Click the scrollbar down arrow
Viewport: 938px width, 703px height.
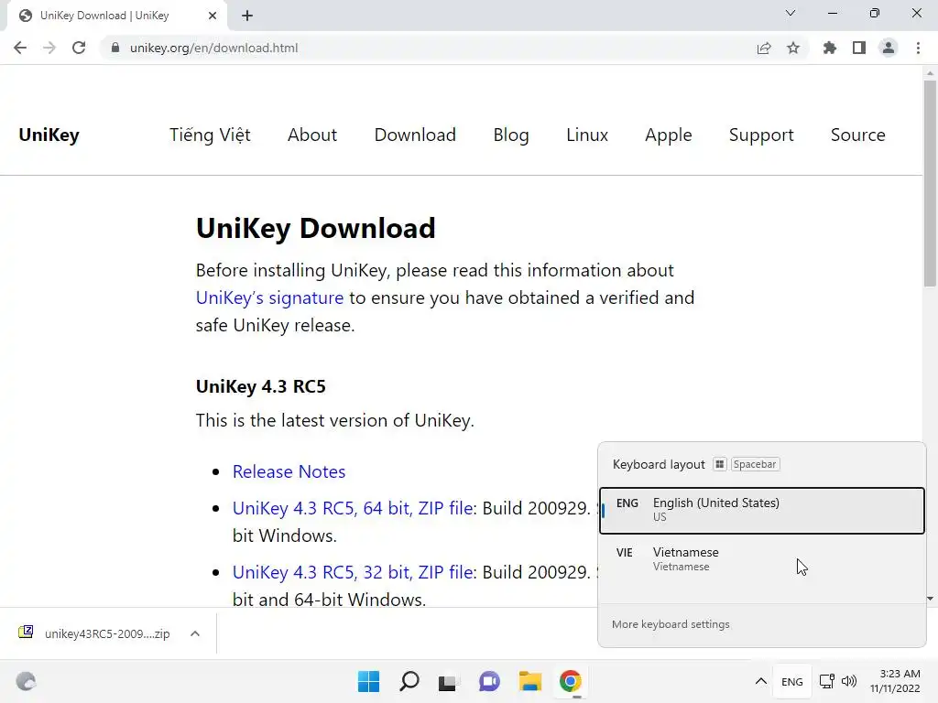tap(930, 599)
